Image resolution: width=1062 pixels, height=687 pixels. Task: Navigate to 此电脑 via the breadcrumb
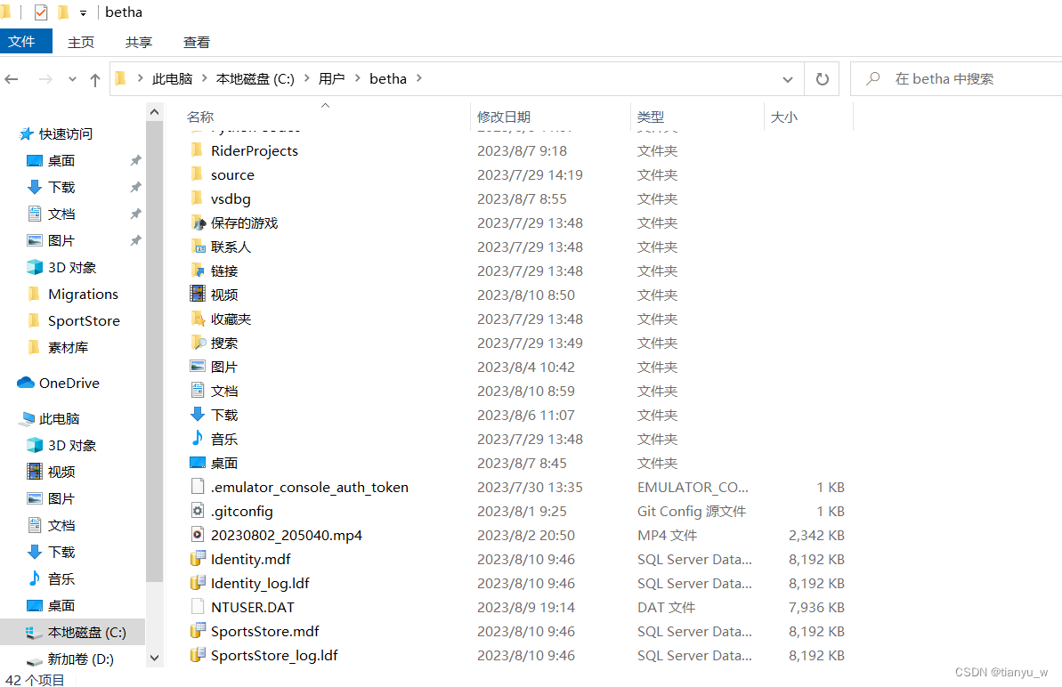173,78
